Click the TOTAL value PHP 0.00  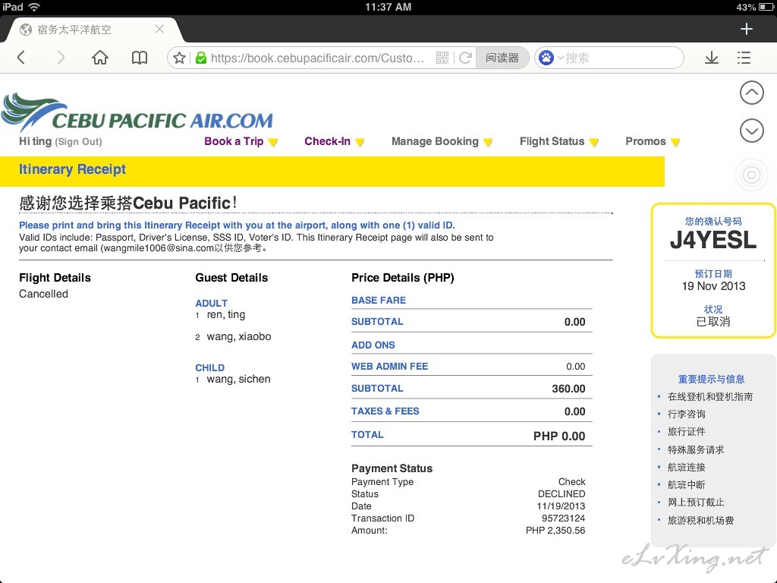click(559, 436)
